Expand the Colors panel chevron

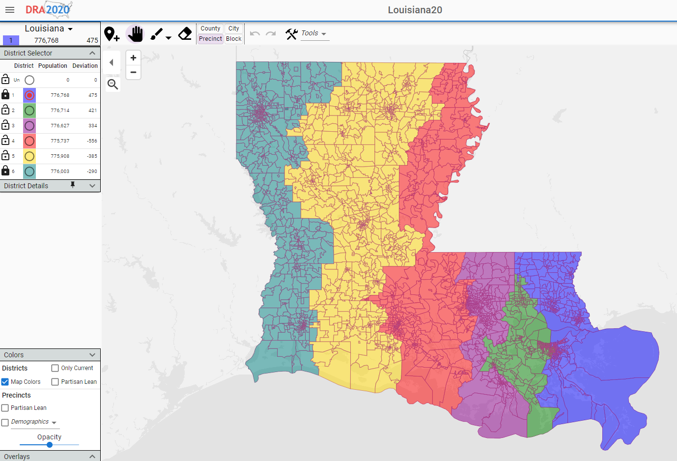coord(92,355)
